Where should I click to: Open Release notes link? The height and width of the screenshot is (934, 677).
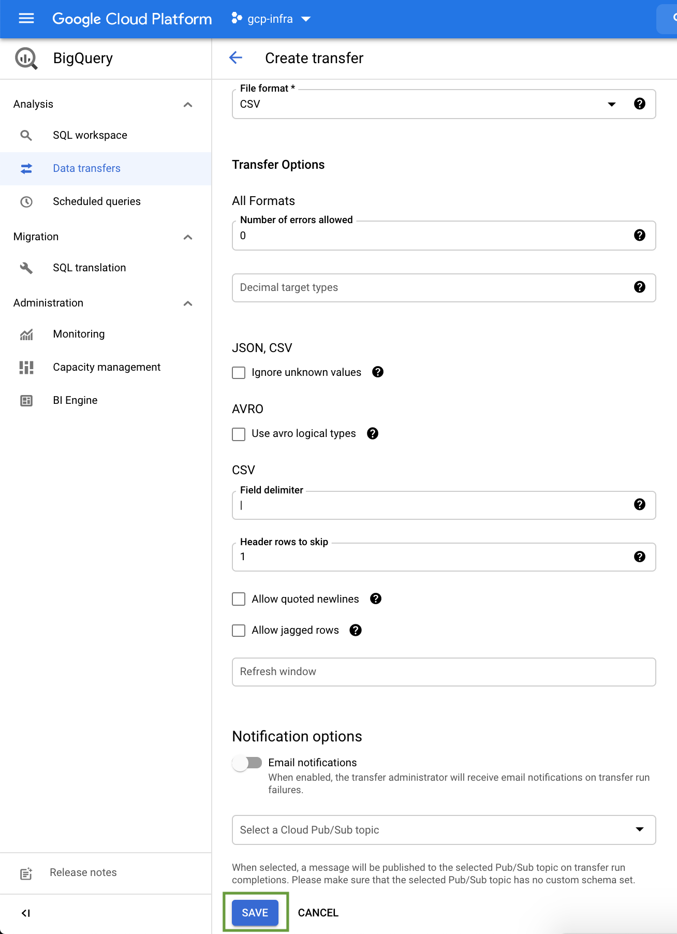tap(83, 872)
